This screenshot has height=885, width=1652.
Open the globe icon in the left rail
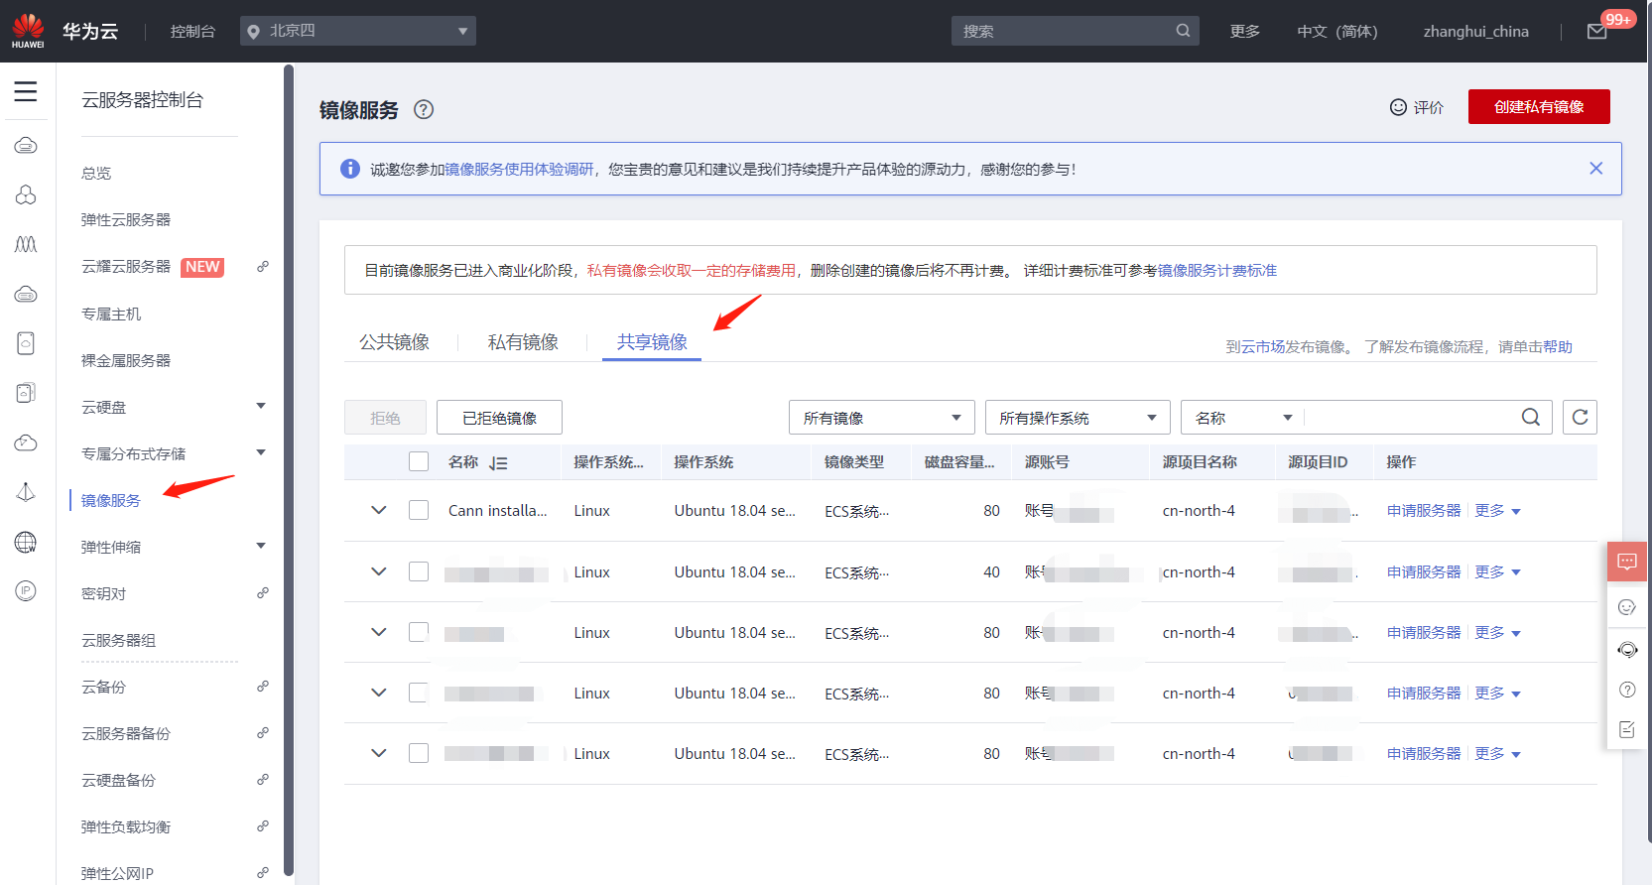pyautogui.click(x=26, y=542)
